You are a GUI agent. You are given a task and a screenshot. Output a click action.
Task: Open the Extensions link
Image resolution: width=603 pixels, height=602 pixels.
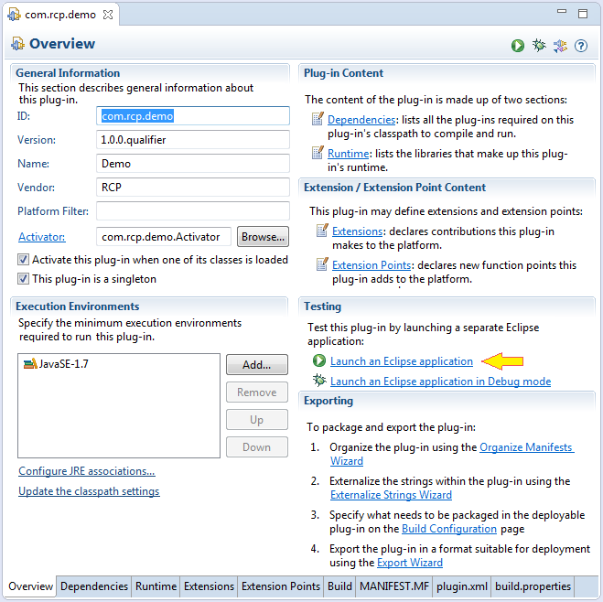357,231
